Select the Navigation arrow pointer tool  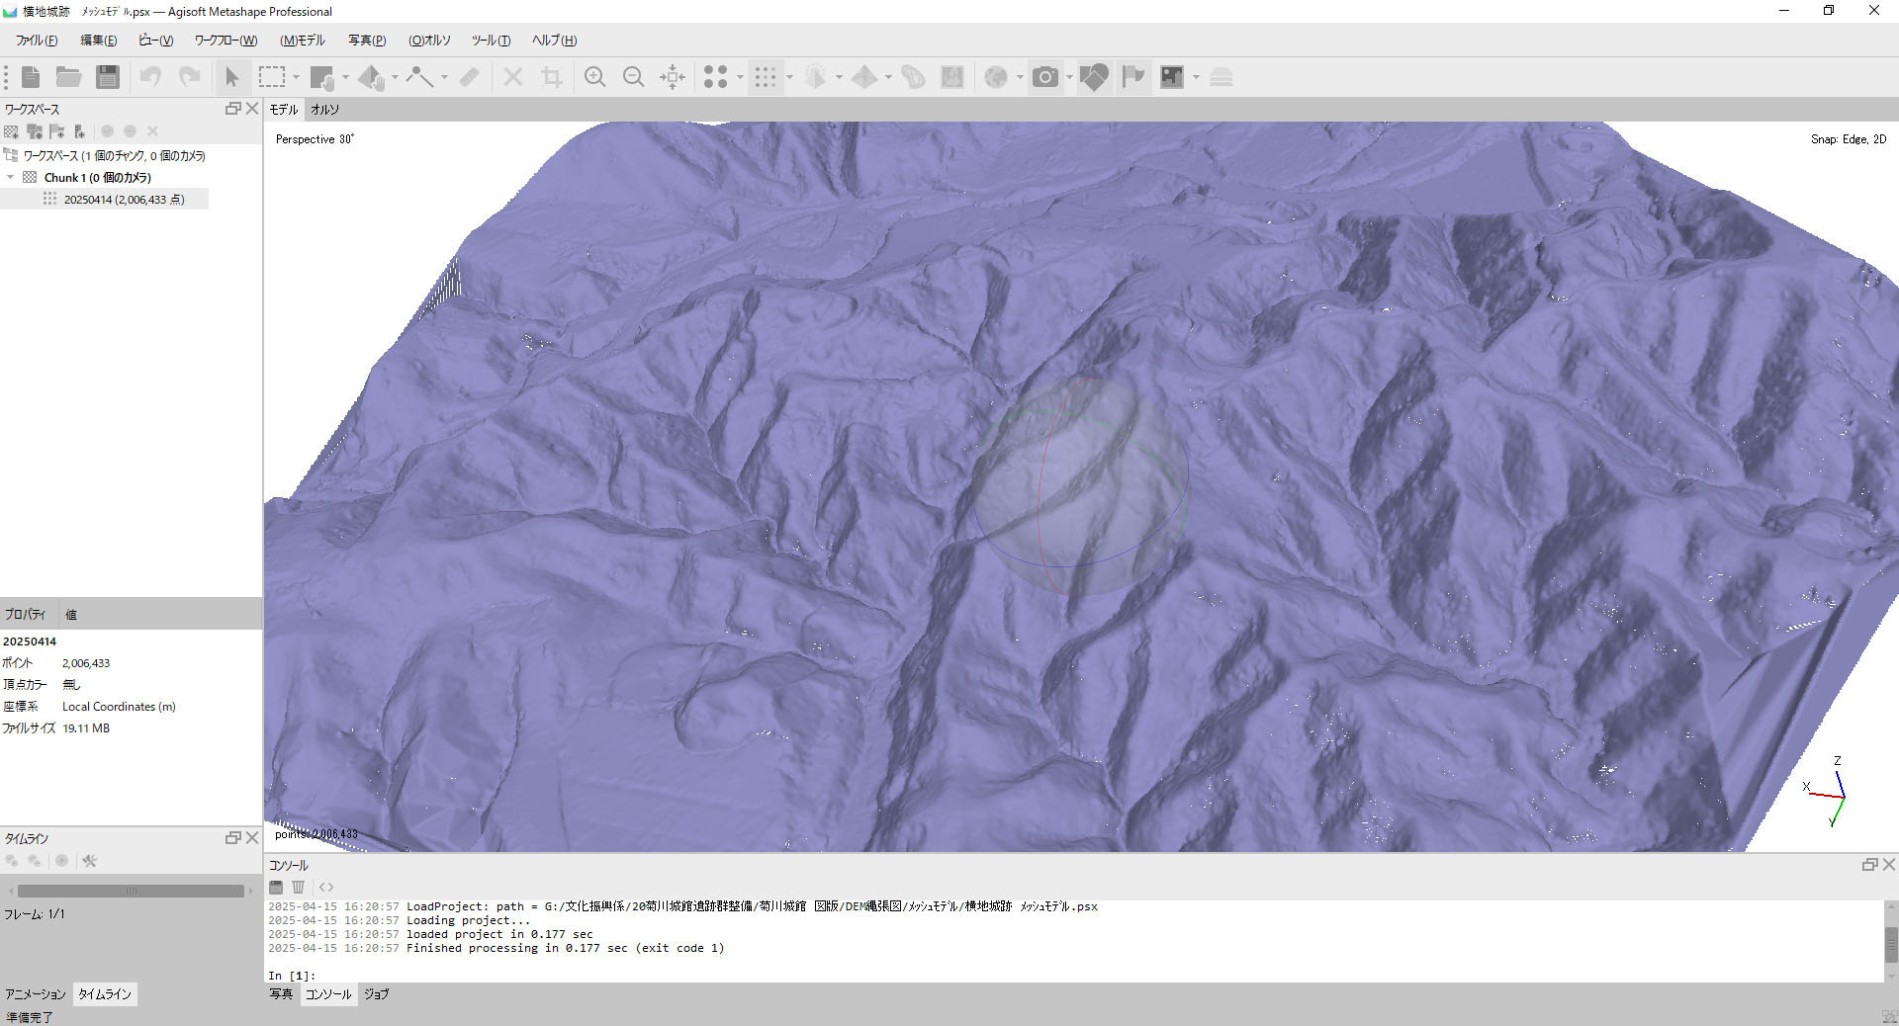(x=232, y=77)
